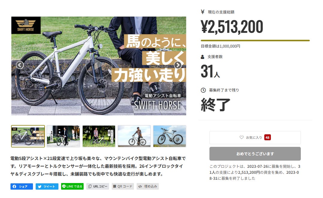Screen dimensions: 323x198
Task: Click the funding progress bar
Action: click(255, 40)
